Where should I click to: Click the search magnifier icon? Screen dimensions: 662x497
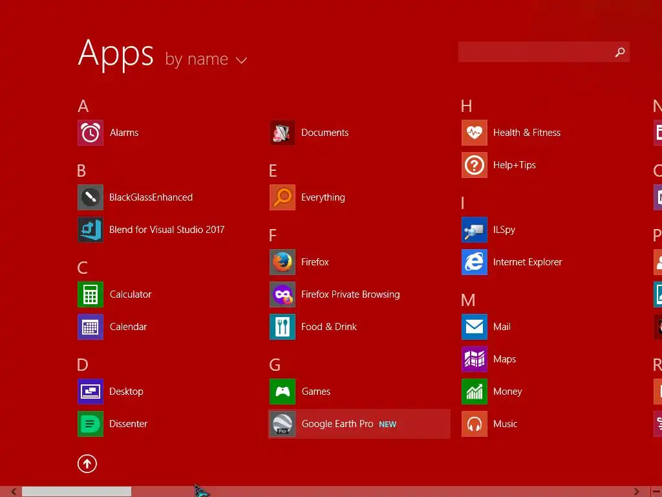pyautogui.click(x=620, y=52)
